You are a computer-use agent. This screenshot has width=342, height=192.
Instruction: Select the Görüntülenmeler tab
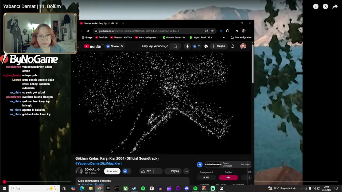pos(213,165)
